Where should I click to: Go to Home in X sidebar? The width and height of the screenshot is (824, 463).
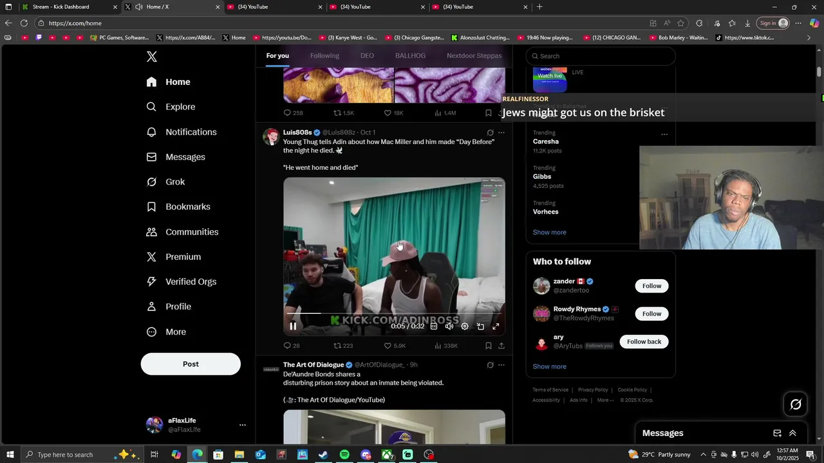pos(169,82)
